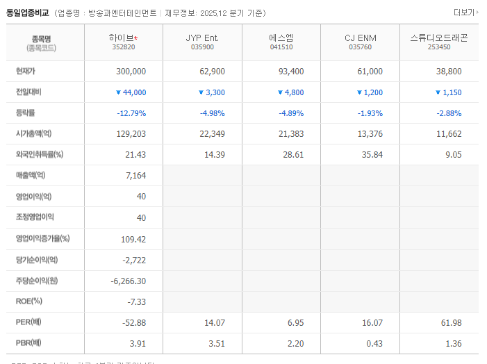Open the 더보기 link at top right
The height and width of the screenshot is (364, 487).
tap(464, 13)
